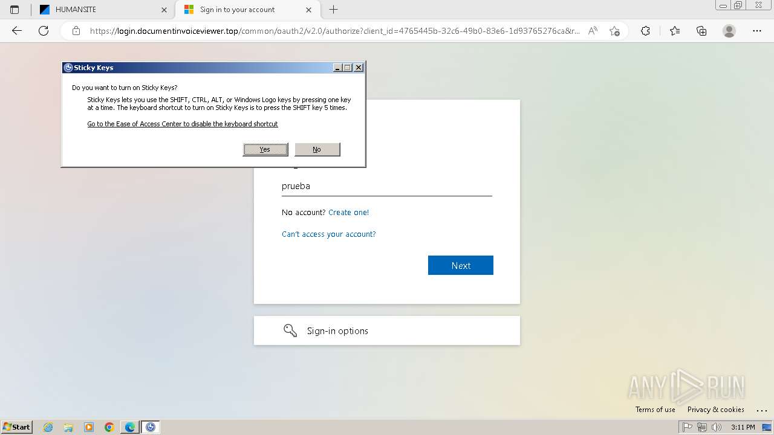The height and width of the screenshot is (435, 774).
Task: Switch to Edge in the taskbar
Action: (130, 427)
